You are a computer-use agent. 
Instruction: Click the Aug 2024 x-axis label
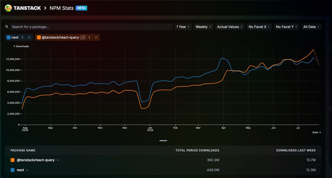point(25,129)
